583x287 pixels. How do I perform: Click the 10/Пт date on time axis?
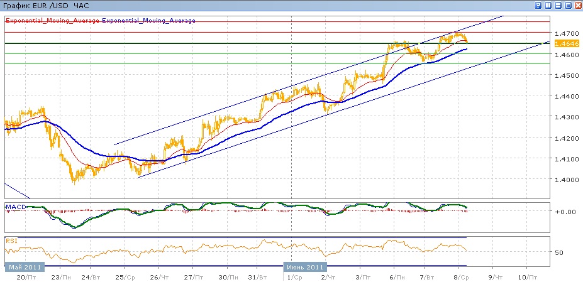coord(526,277)
